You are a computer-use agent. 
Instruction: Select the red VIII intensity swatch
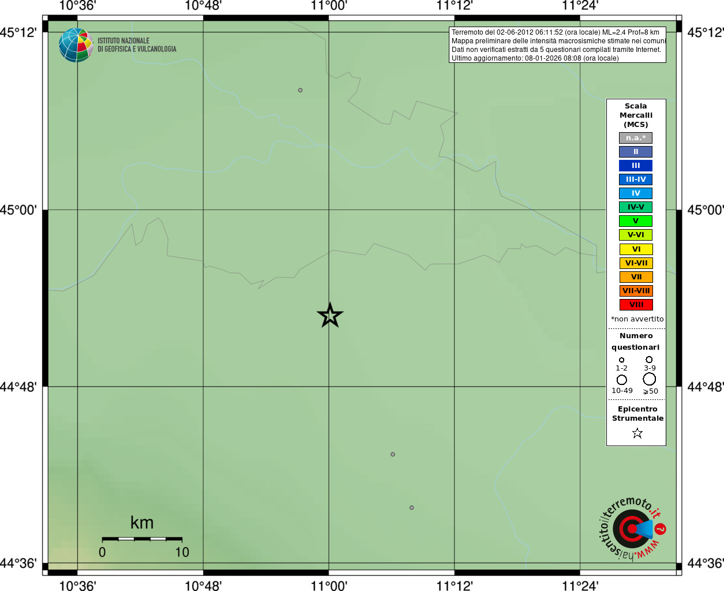pyautogui.click(x=636, y=305)
